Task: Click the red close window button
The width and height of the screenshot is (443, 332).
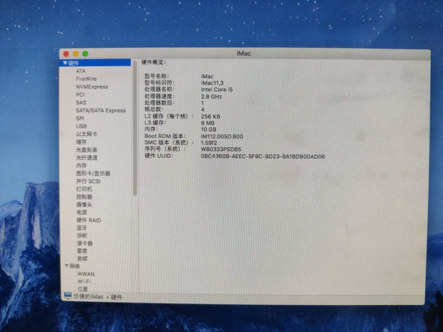Action: click(x=66, y=54)
